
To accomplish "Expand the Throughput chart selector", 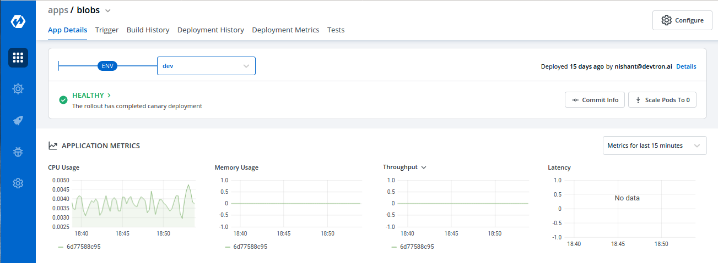I will 423,167.
